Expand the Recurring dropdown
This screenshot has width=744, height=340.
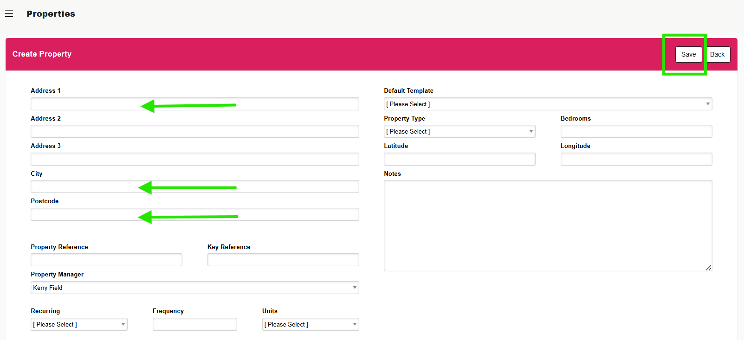[79, 324]
